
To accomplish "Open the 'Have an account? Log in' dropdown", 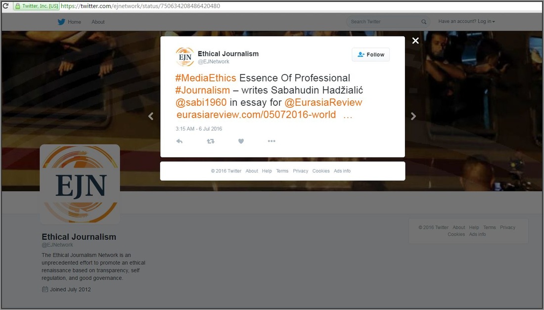I will tap(467, 21).
